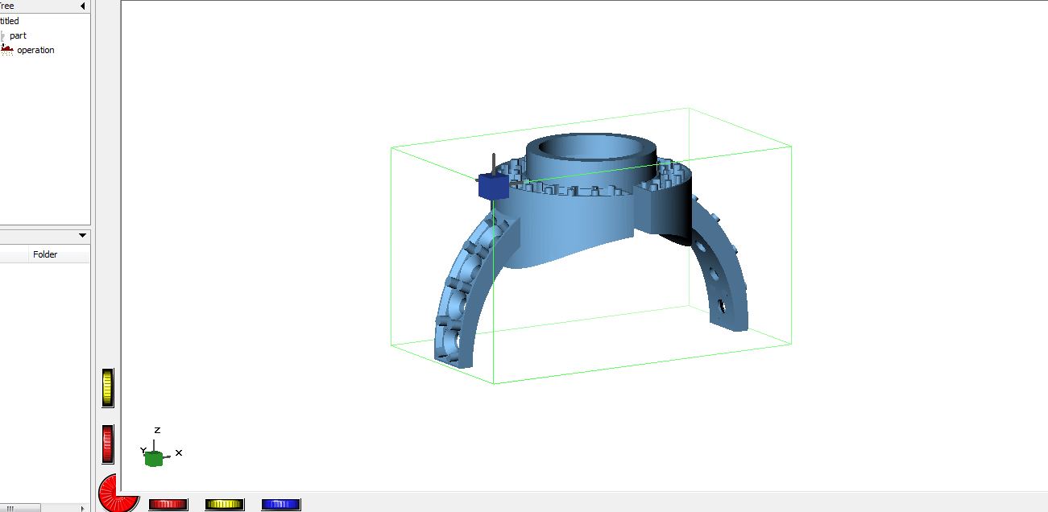Click the dark blue tool block on model
1048x512 pixels.
pos(492,187)
